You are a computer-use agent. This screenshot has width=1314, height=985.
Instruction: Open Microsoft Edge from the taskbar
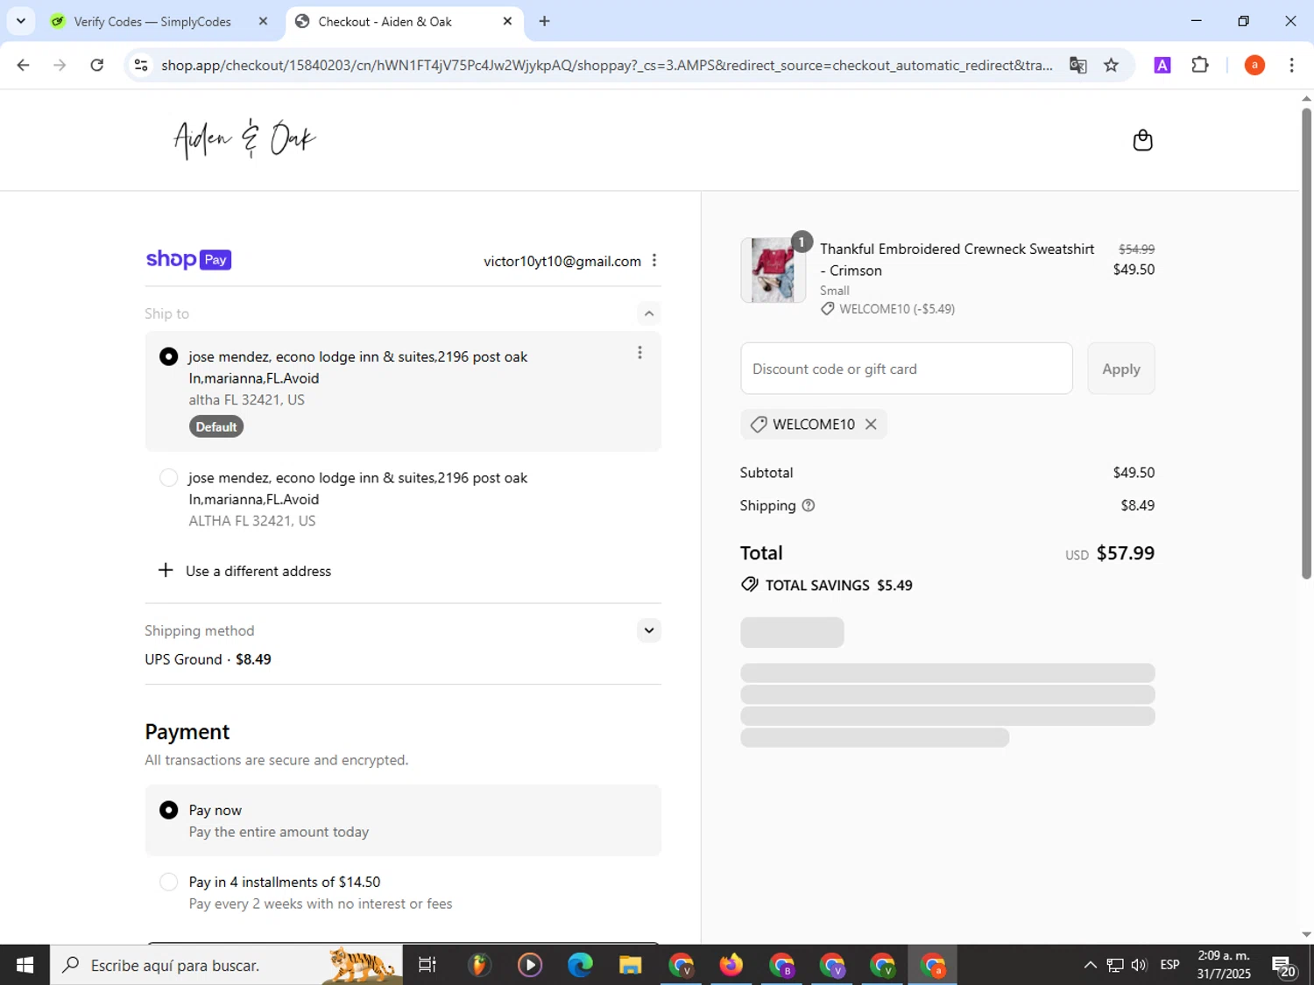coord(579,965)
